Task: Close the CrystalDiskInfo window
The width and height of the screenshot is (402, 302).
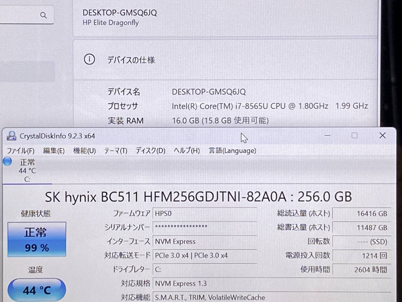Action: tap(383, 136)
